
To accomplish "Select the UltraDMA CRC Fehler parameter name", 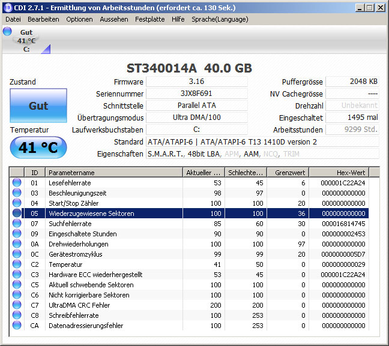I will click(79, 305).
